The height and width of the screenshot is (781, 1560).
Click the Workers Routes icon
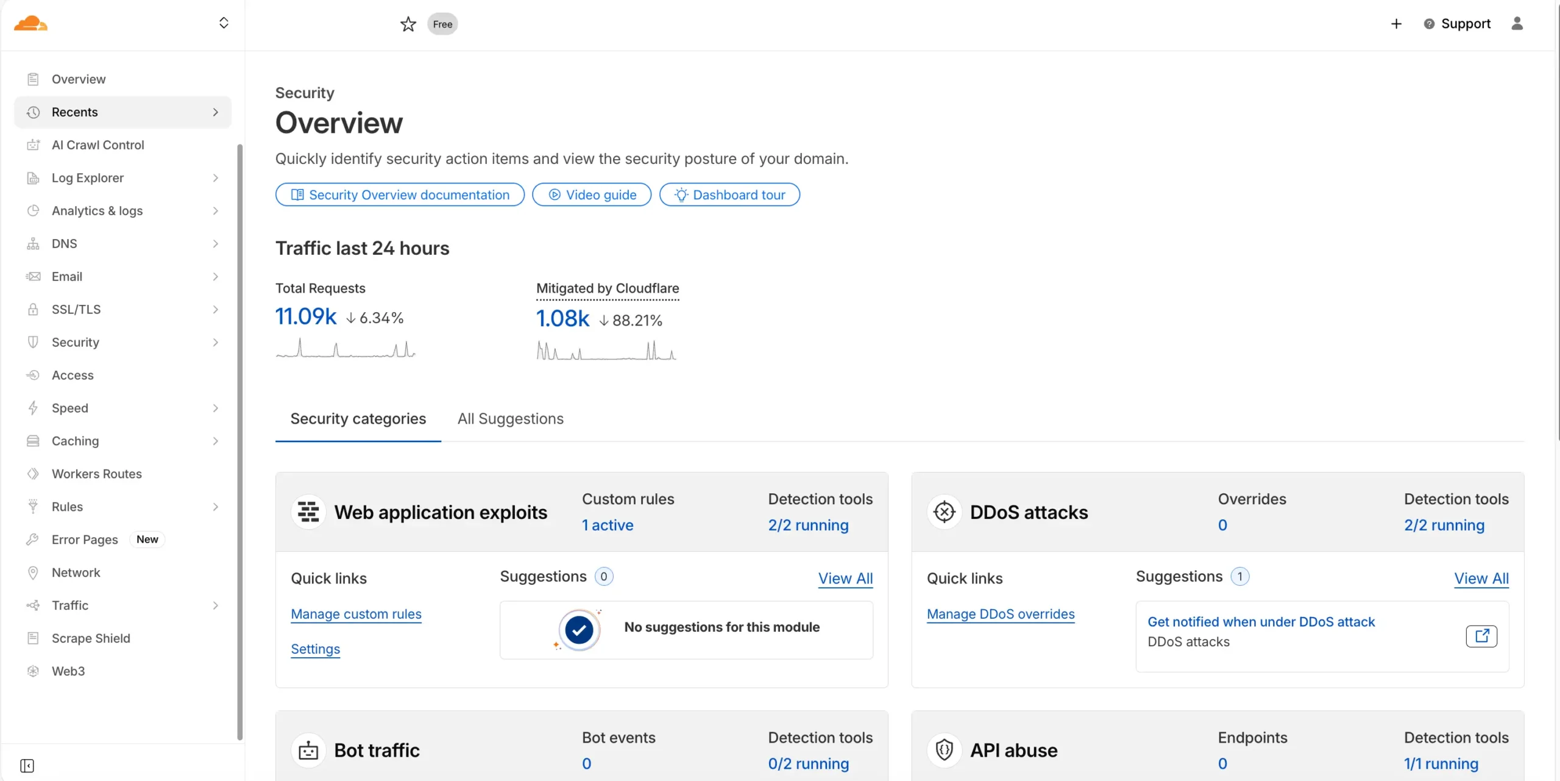(33, 474)
